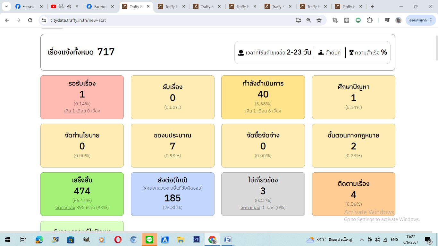This screenshot has height=246, width=438.
Task: Click the เกิน 1 เดือน link under กำลังดำเนินการ
Action: tap(256, 111)
